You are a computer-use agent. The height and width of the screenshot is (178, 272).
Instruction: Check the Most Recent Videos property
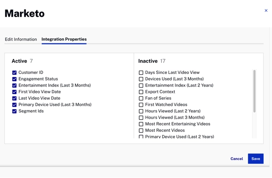[141, 130]
